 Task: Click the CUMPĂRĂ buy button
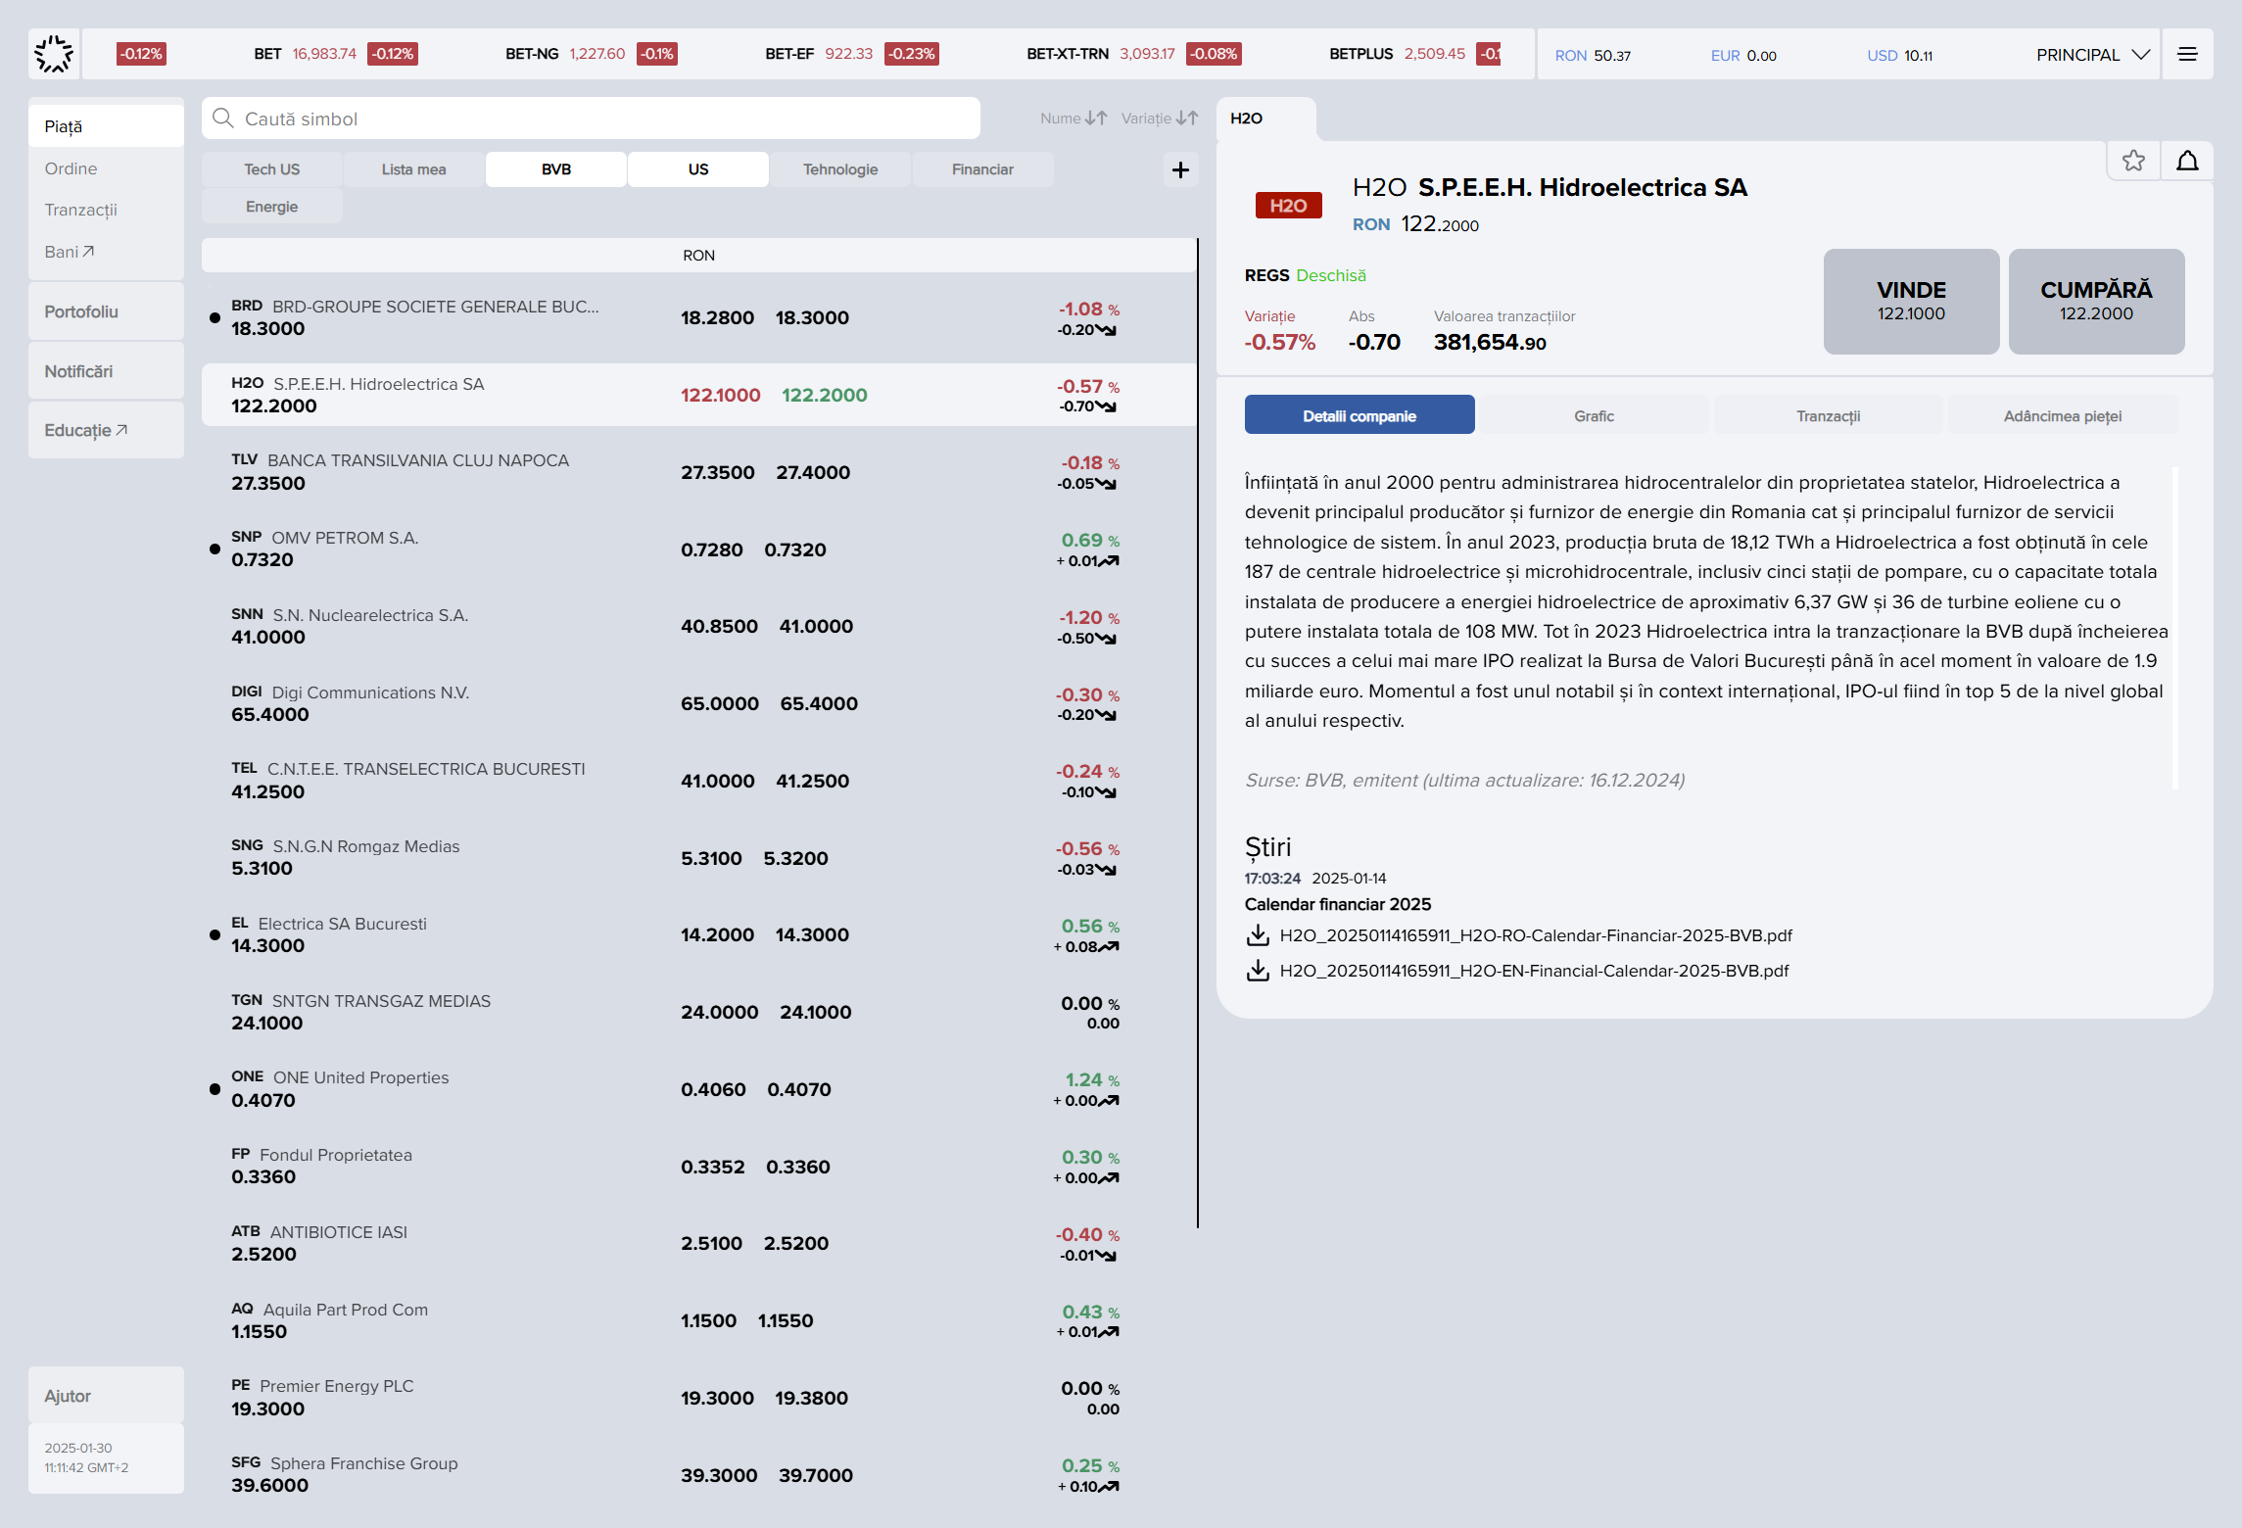point(2096,302)
